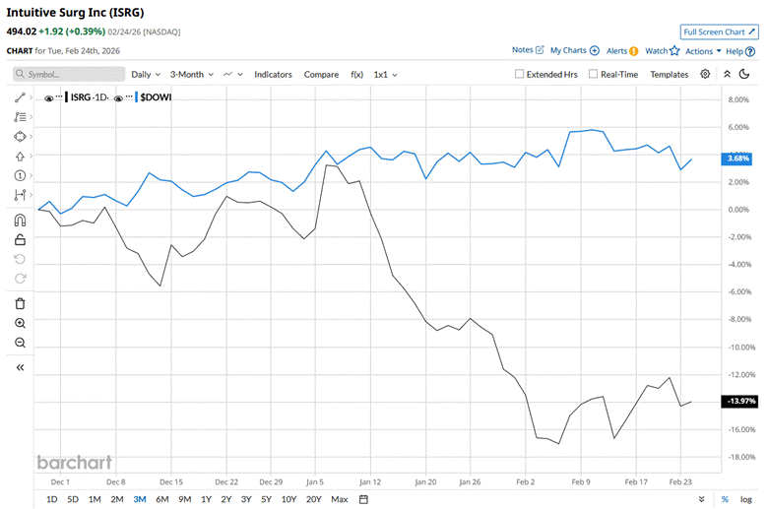Toggle visibility of ISRG series
The image size is (768, 509).
(x=48, y=98)
